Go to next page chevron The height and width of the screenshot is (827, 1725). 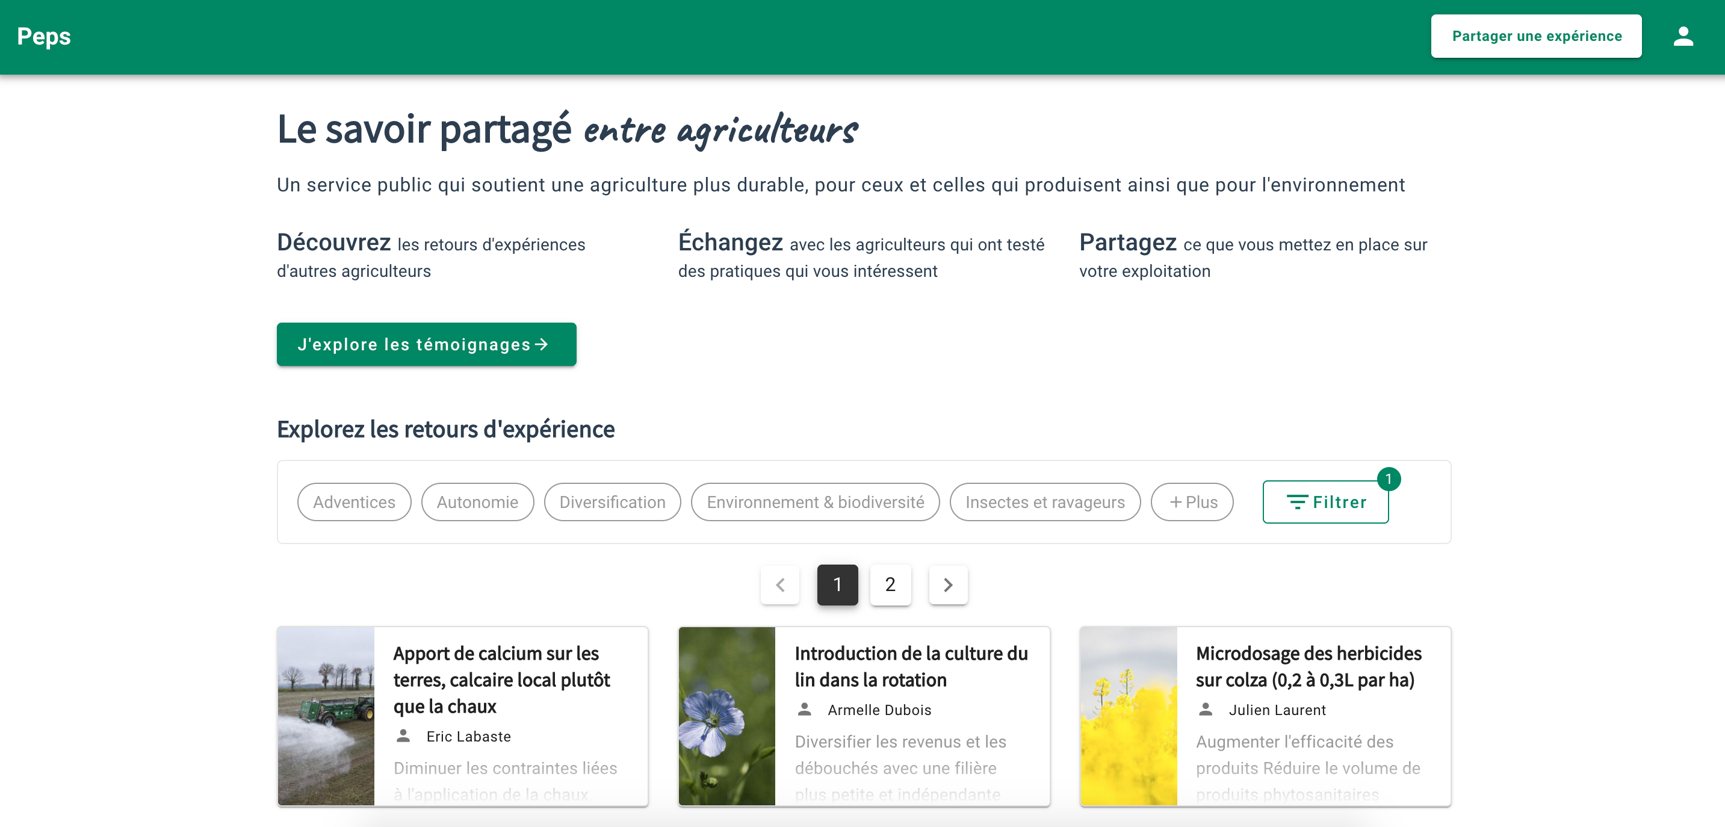pyautogui.click(x=947, y=584)
